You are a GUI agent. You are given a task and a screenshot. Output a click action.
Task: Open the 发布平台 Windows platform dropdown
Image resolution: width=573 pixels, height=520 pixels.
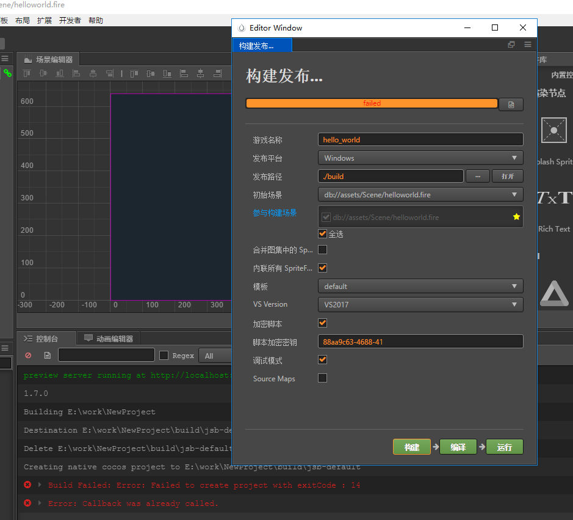[x=420, y=158]
